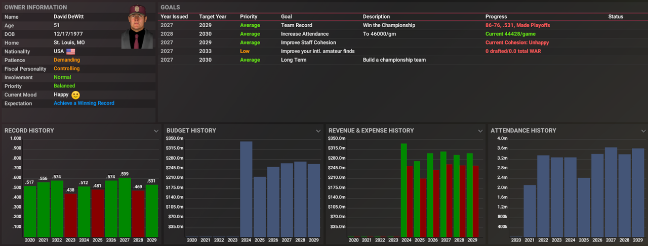Click the red 2024 expense bar
Screen dimensions: 648x246
click(411, 202)
